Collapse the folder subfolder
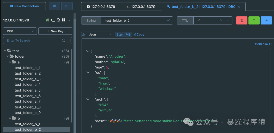 (8, 57)
